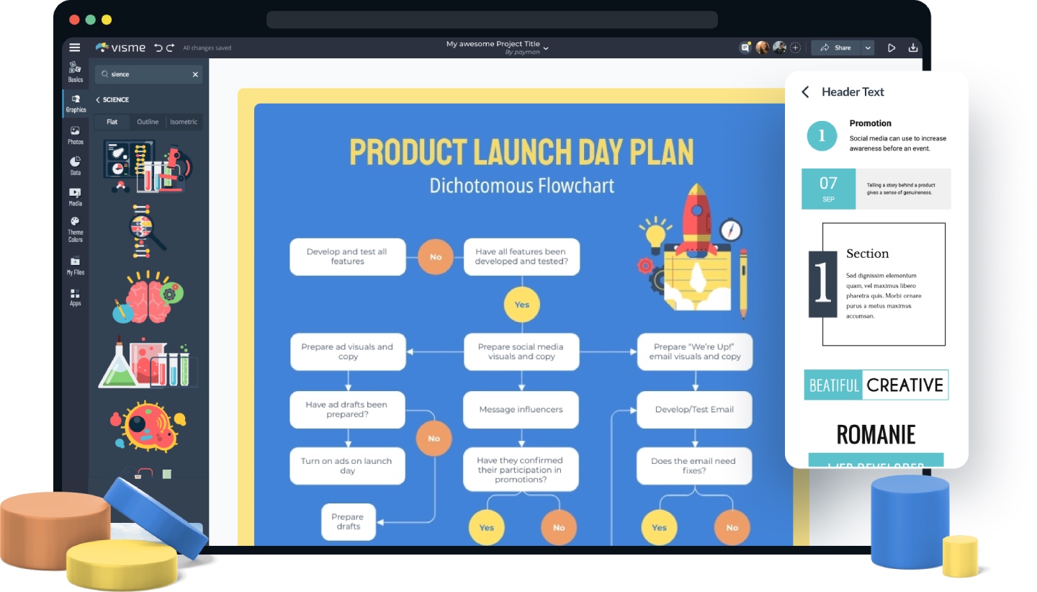
Task: Clear the search field with the X
Action: tap(194, 74)
